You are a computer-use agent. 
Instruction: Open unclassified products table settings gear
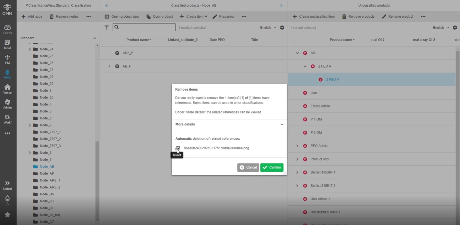pos(455,28)
